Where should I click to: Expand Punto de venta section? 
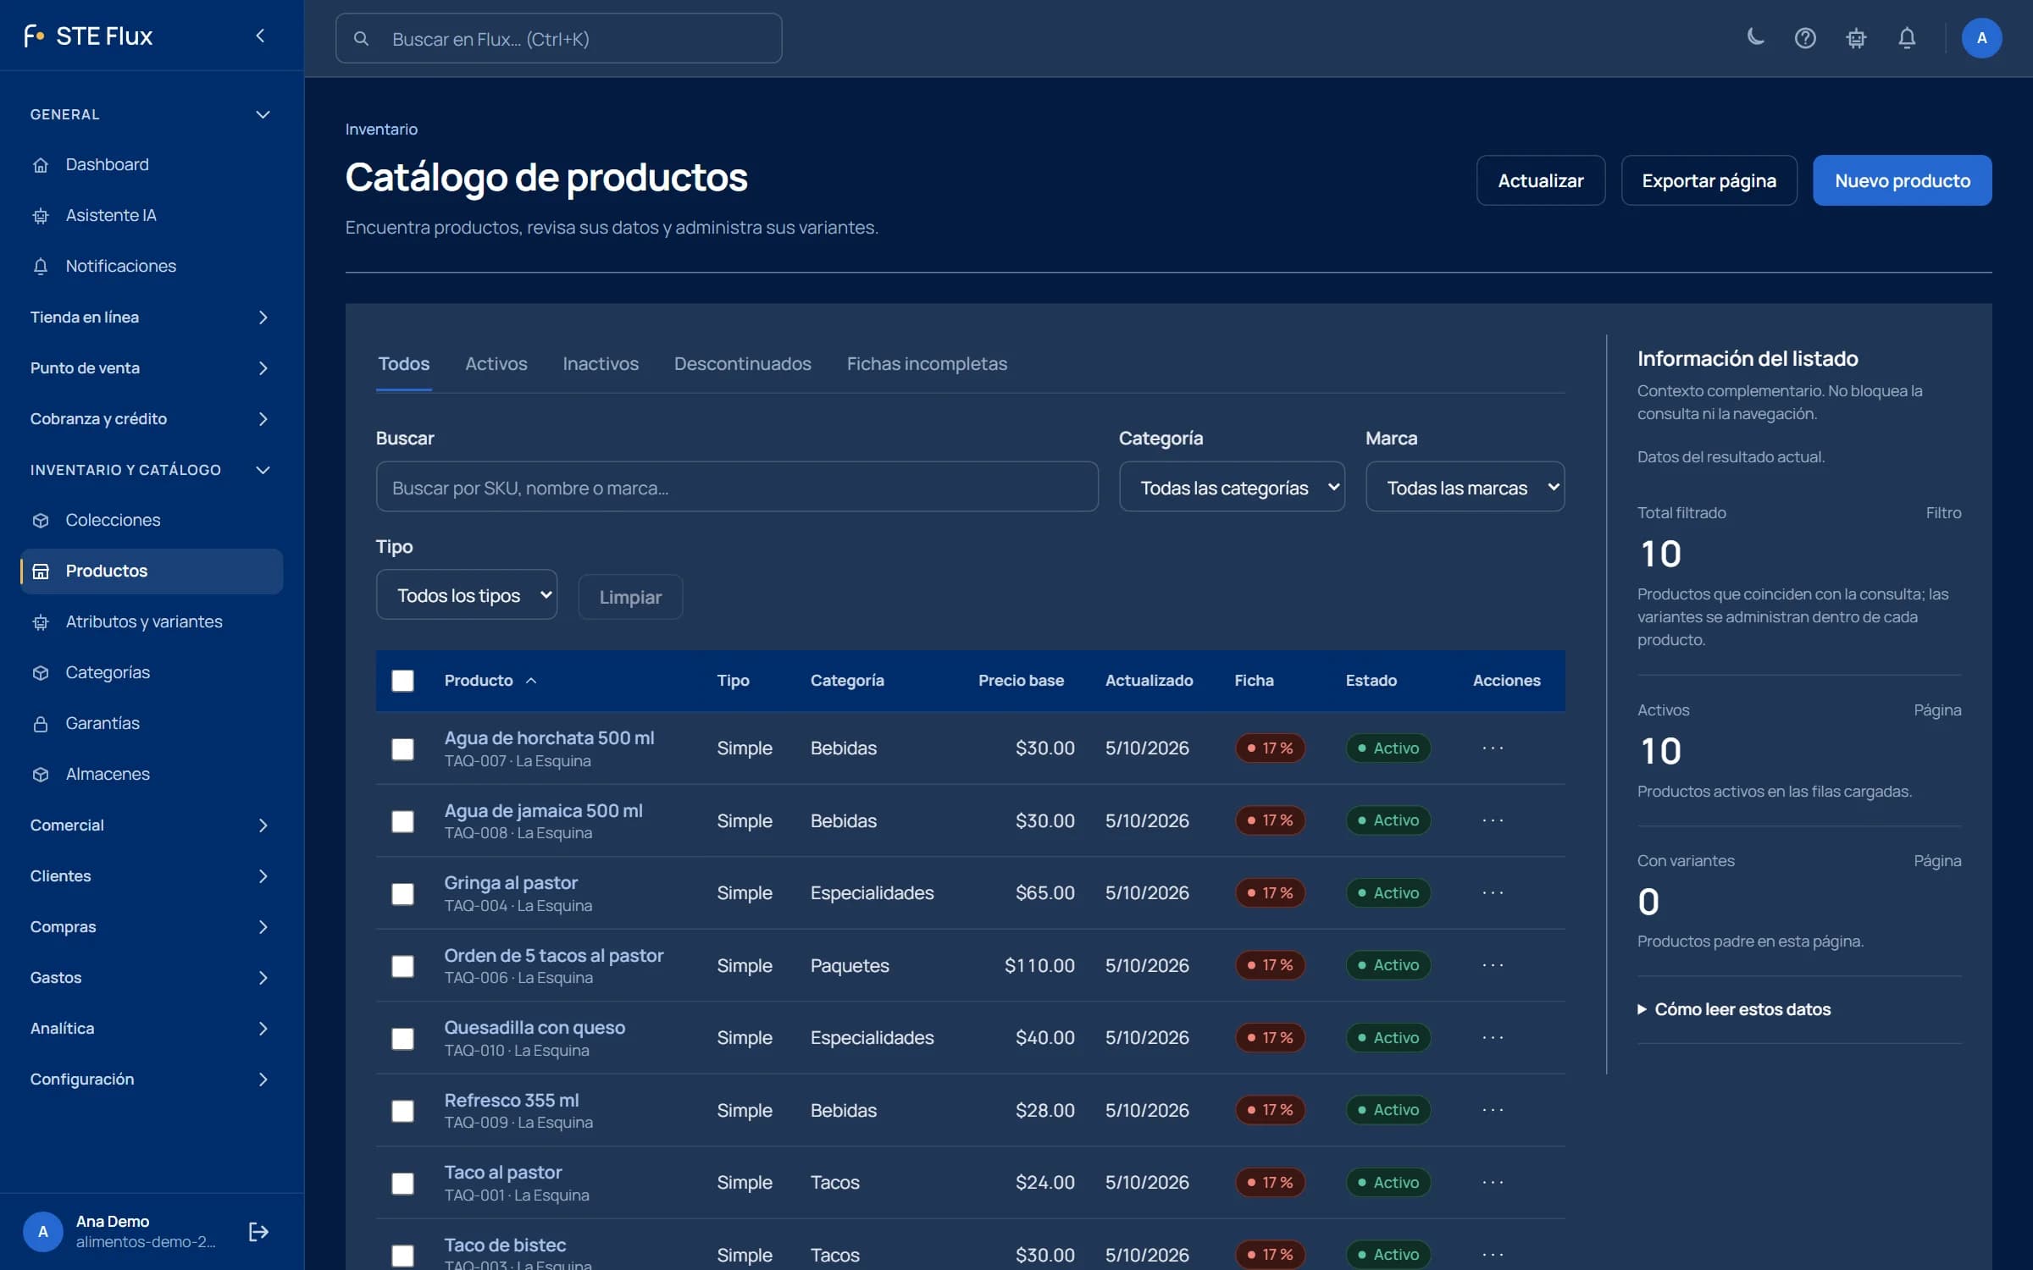click(152, 367)
